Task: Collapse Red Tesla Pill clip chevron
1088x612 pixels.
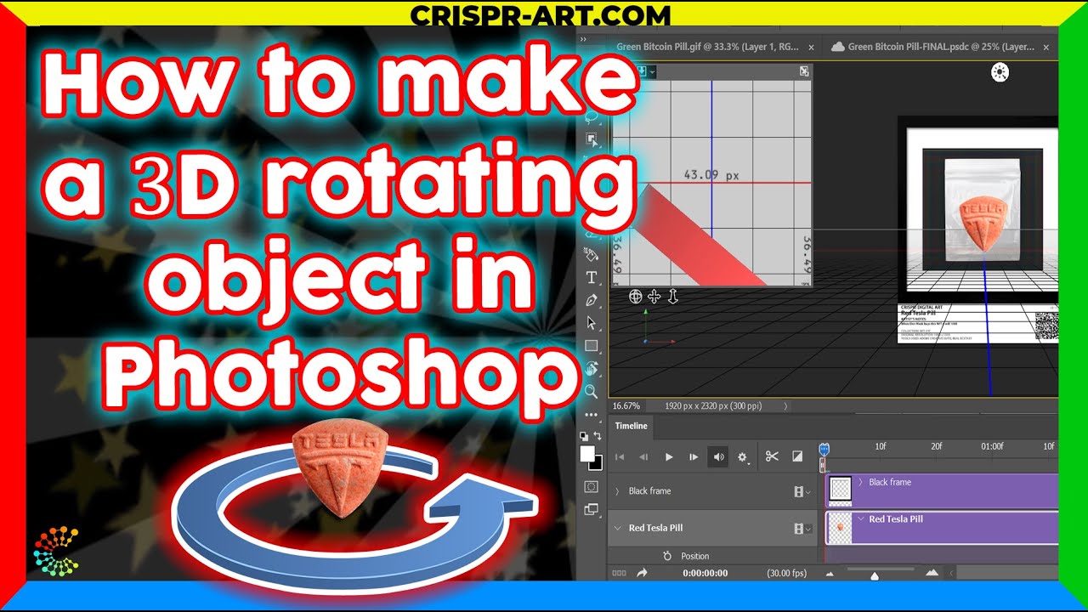Action: (860, 518)
